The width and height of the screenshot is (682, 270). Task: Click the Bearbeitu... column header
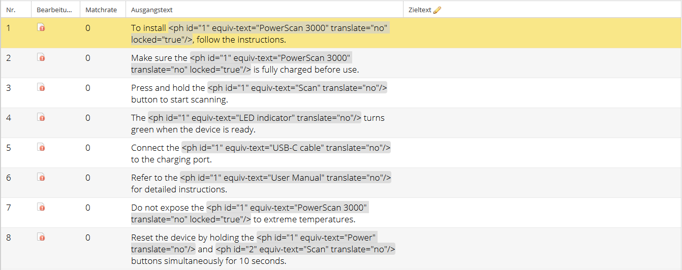coord(55,10)
